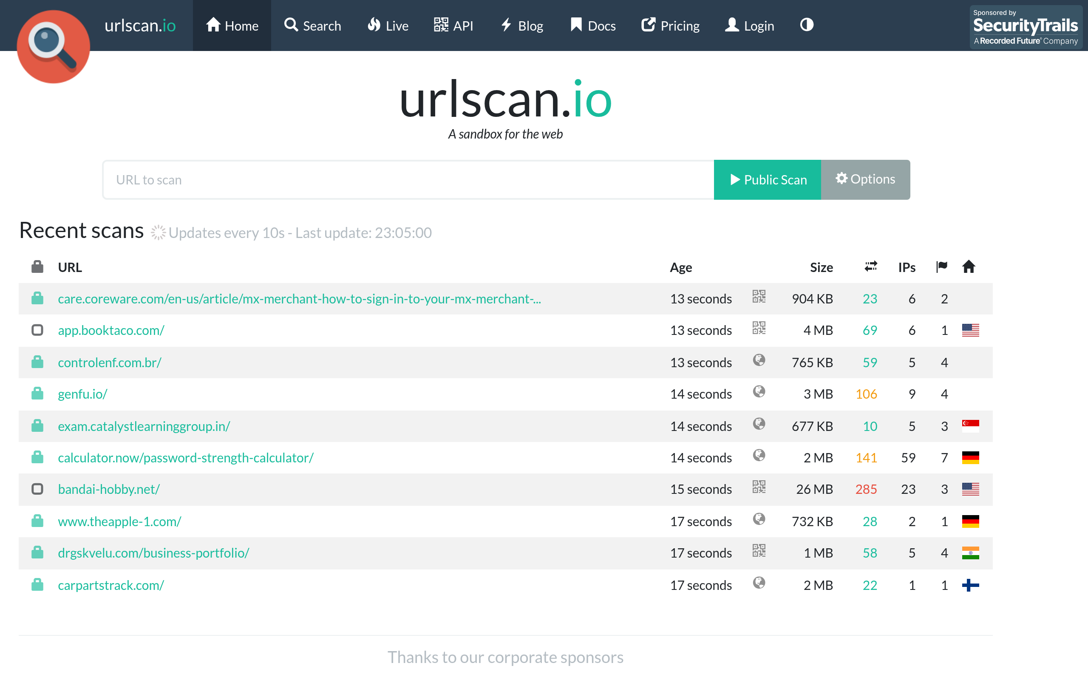Click the globe icon in controlenf.com.br row
This screenshot has width=1088, height=680.
(759, 360)
